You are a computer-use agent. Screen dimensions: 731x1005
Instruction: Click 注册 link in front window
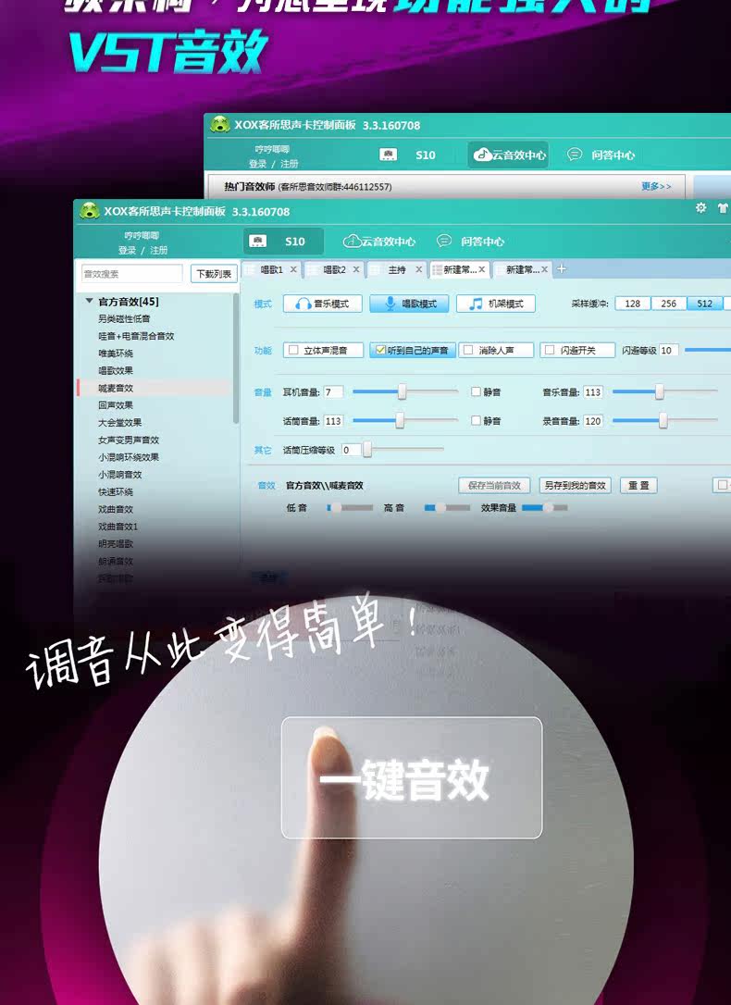[159, 250]
